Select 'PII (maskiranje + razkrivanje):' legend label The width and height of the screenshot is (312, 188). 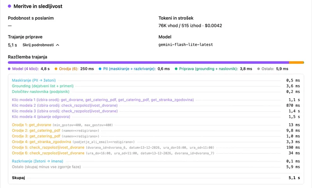pos(129,69)
